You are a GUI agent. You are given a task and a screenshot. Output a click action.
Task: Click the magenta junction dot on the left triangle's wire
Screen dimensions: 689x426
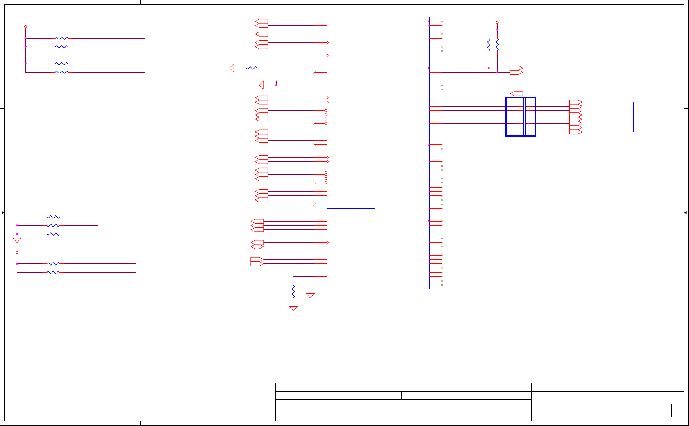(276, 85)
